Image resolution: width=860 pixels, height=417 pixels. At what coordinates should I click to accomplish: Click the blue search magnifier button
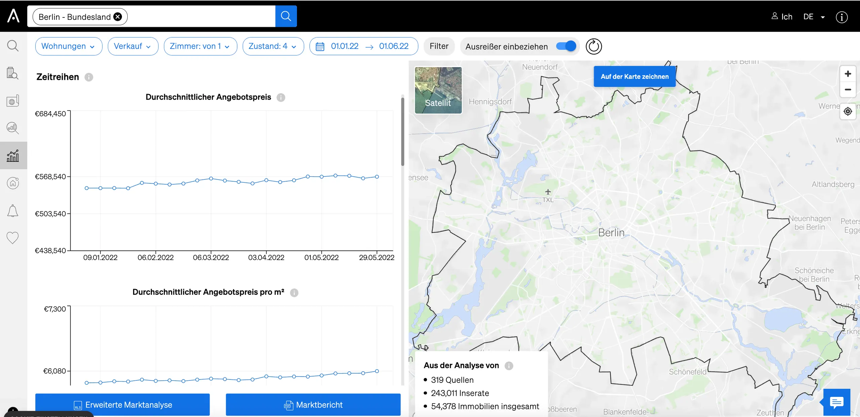point(286,16)
